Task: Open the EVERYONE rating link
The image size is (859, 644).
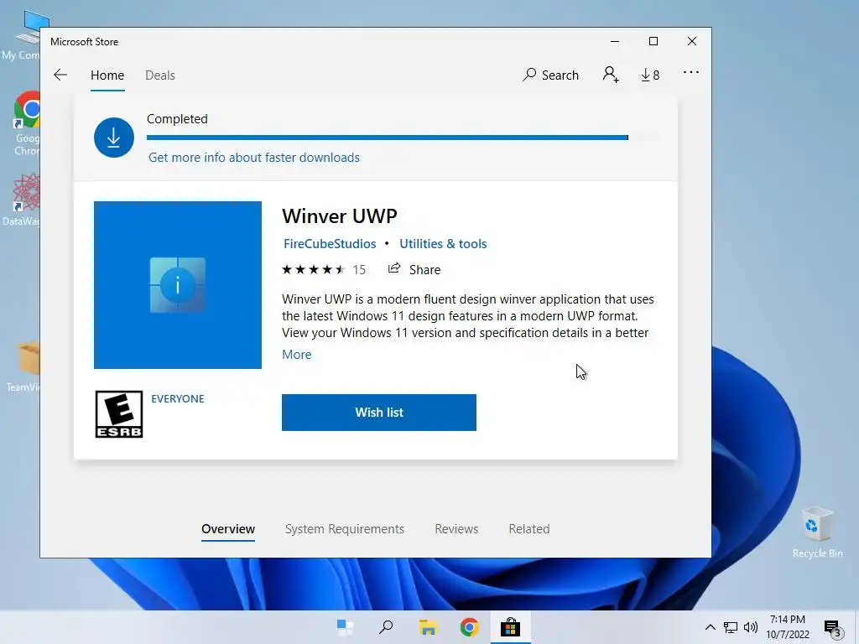Action: click(x=178, y=398)
